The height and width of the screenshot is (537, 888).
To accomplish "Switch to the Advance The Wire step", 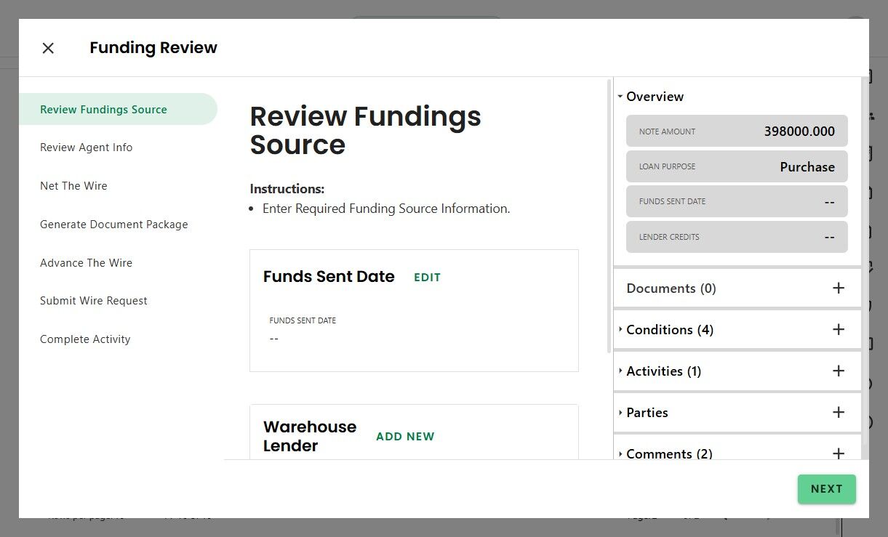I will 86,263.
